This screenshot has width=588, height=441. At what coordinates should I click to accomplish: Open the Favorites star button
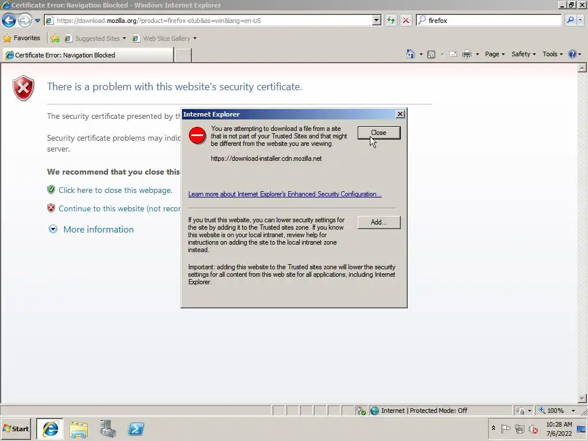click(21, 38)
